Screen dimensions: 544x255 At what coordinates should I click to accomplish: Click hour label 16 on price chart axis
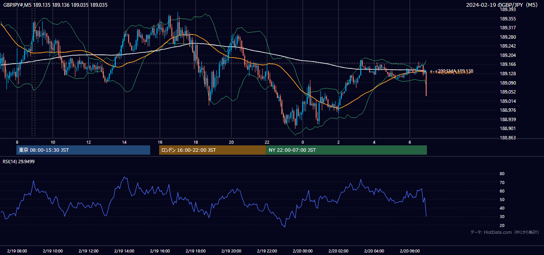point(160,142)
